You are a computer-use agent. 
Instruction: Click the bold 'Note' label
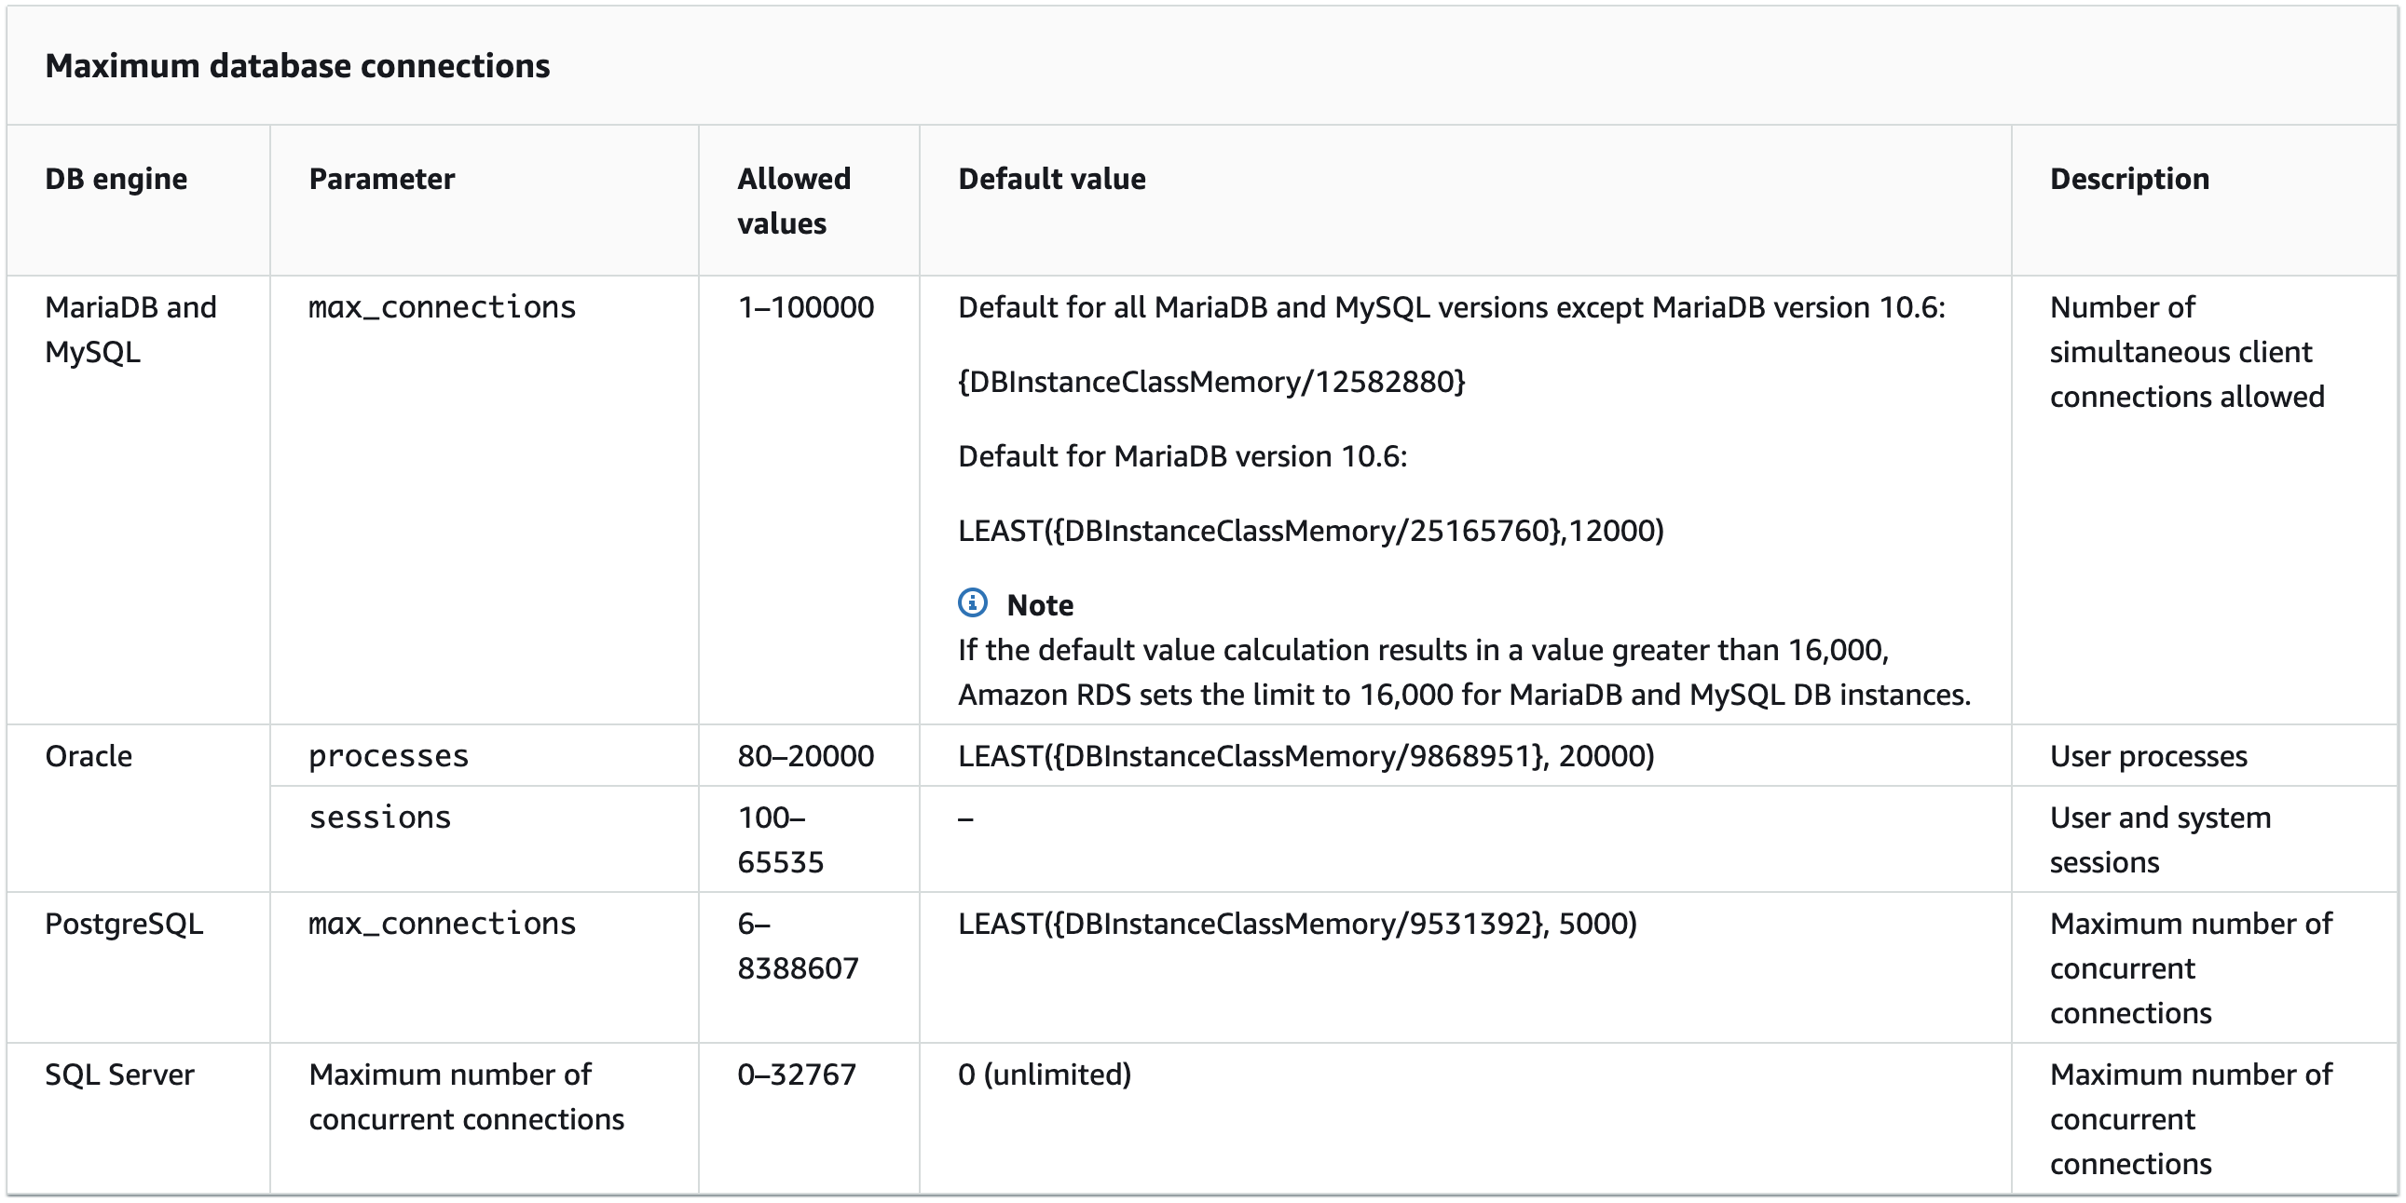[1040, 605]
